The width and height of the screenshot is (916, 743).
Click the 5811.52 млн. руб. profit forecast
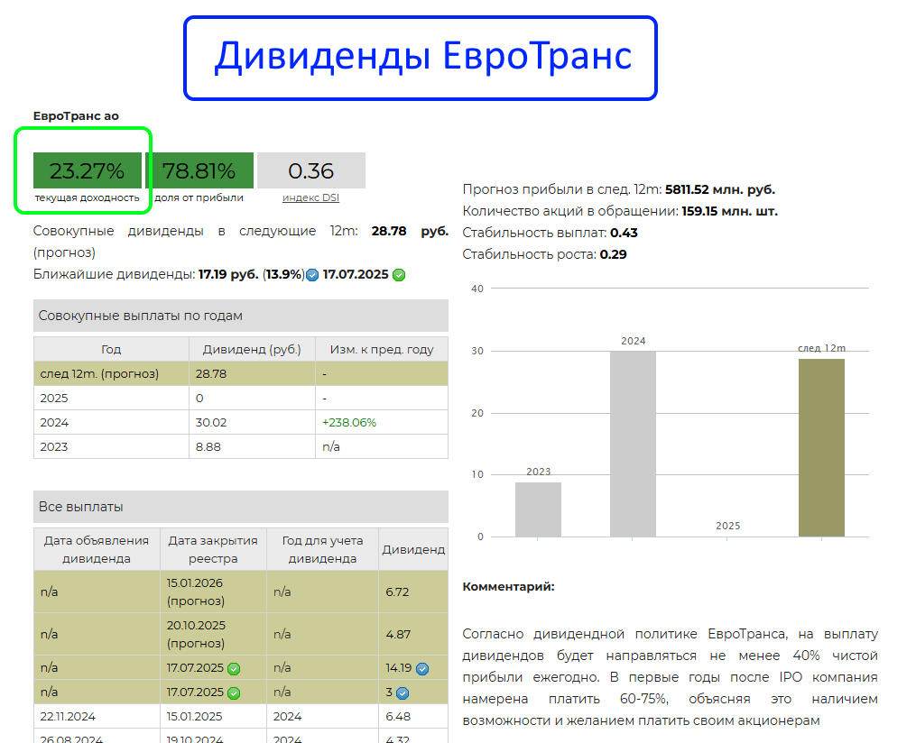tap(720, 189)
